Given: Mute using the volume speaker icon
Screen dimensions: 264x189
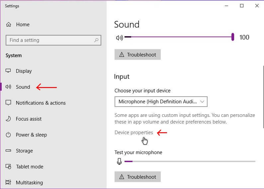Looking at the screenshot, I should (119, 38).
